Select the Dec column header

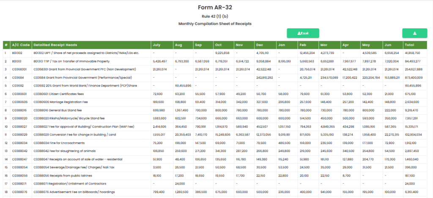coord(260,45)
